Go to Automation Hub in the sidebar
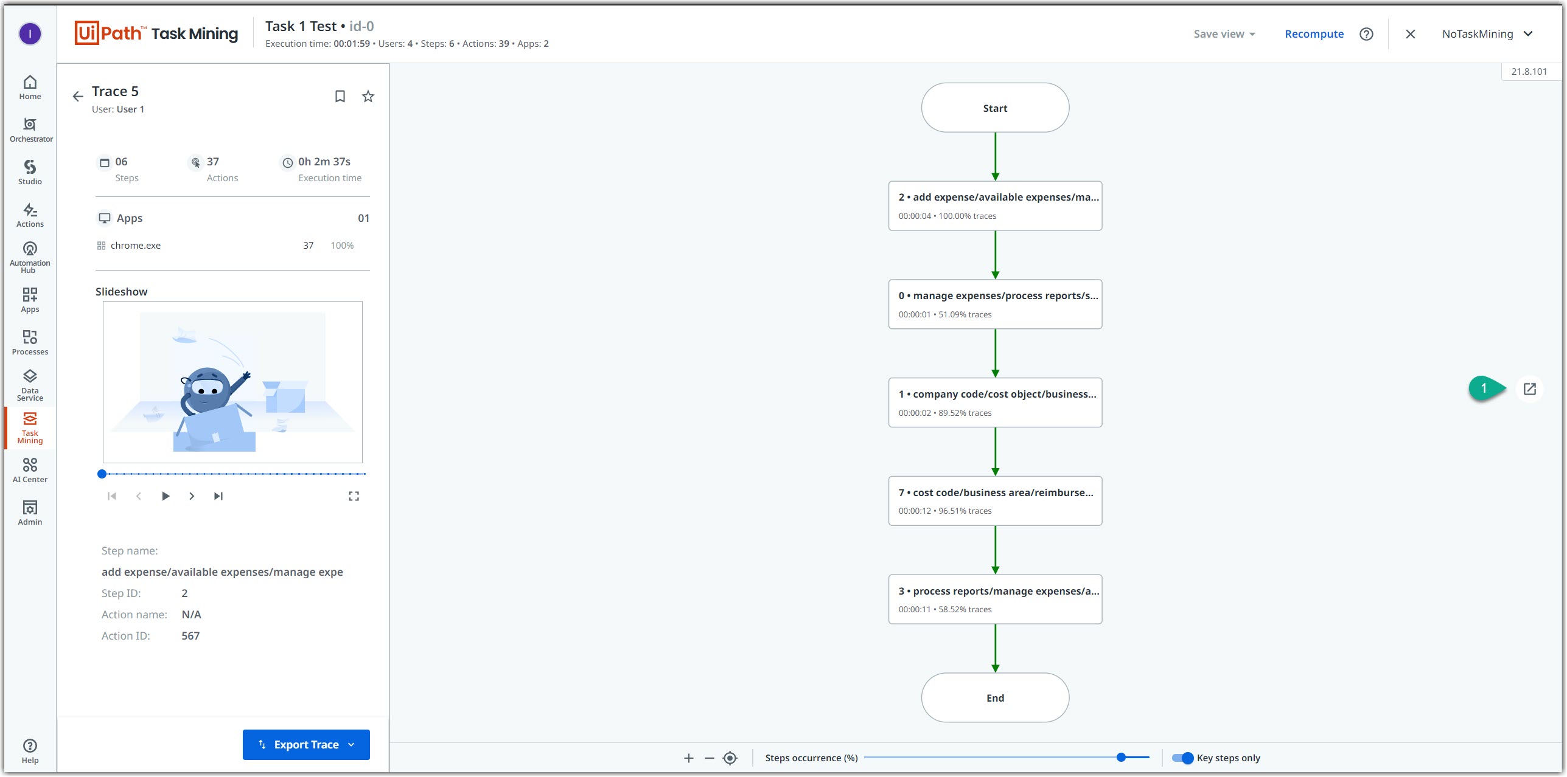 click(30, 257)
